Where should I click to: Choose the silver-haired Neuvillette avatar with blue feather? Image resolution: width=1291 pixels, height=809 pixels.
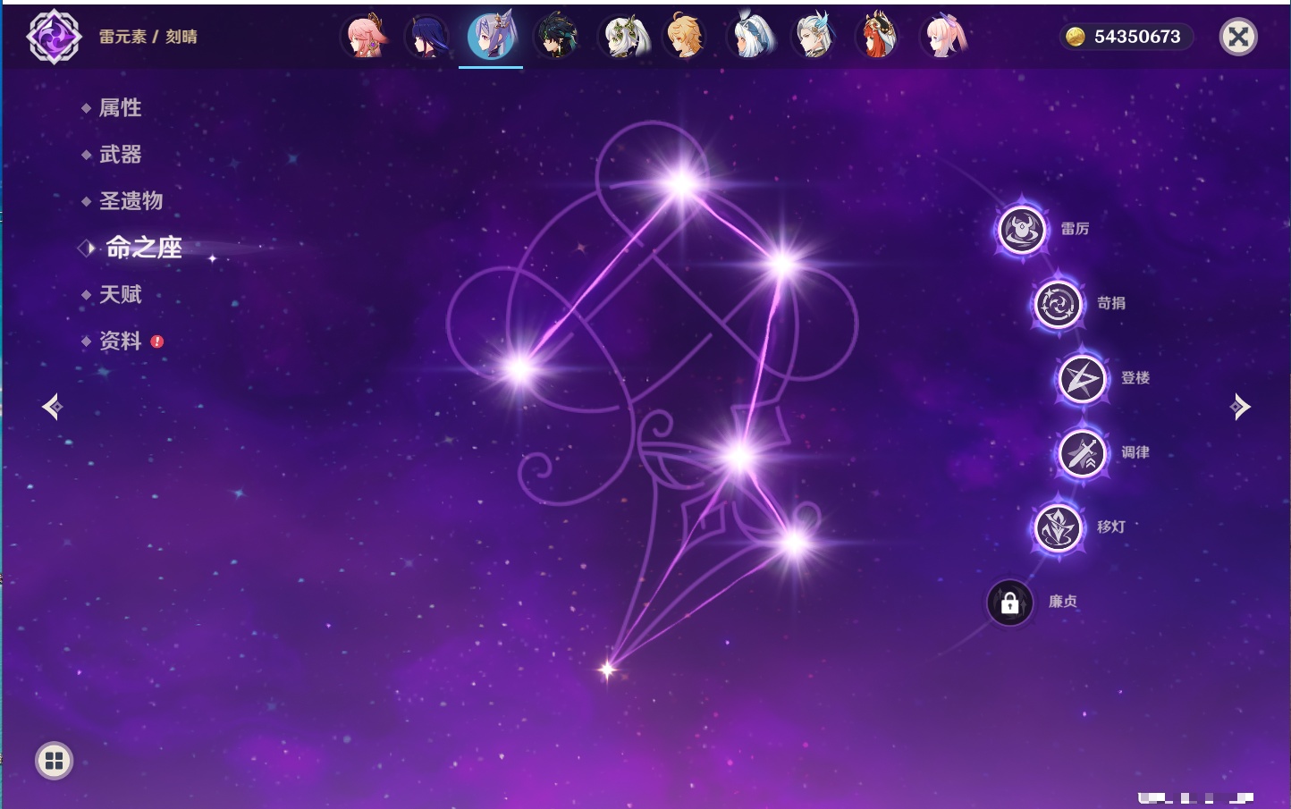814,37
